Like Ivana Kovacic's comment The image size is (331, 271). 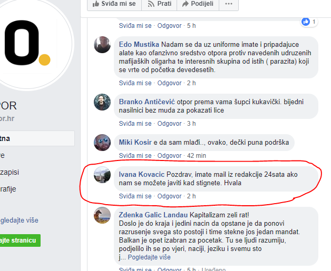[x=135, y=196]
